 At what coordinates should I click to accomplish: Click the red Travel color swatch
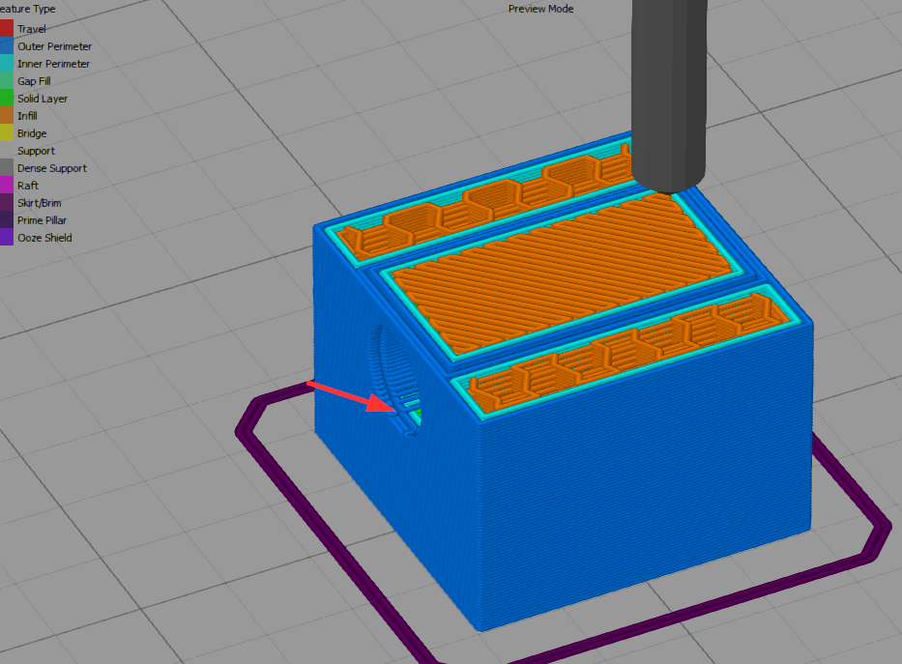[7, 28]
